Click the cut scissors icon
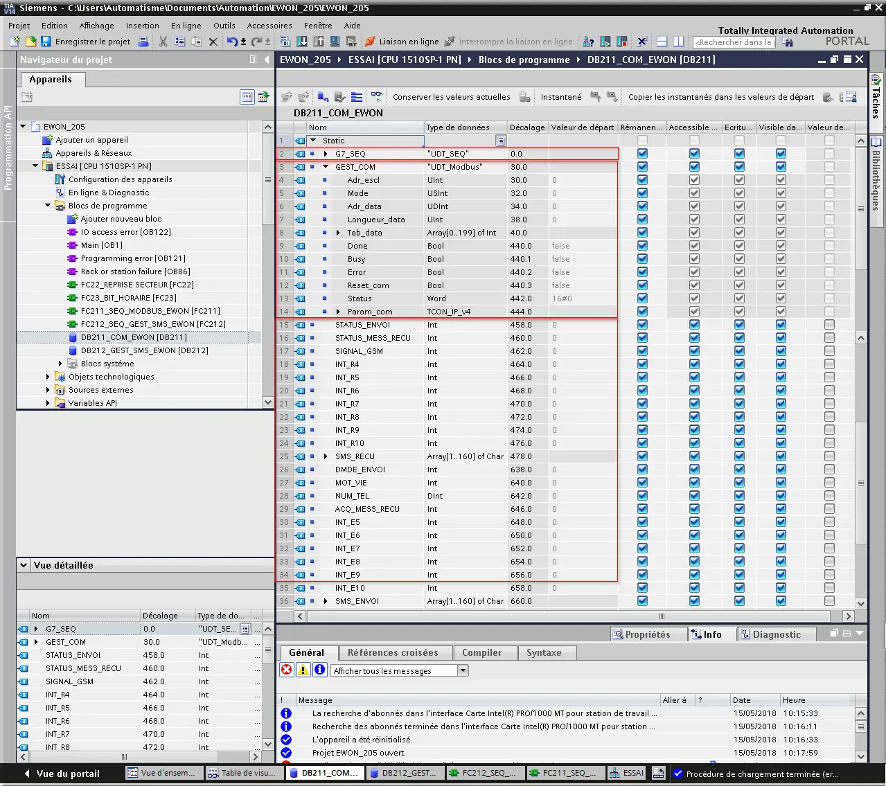 click(163, 42)
